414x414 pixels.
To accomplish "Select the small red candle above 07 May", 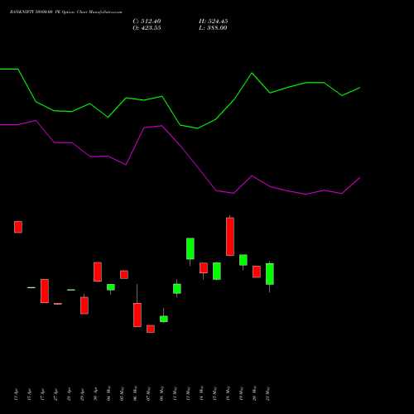I will pyautogui.click(x=151, y=329).
